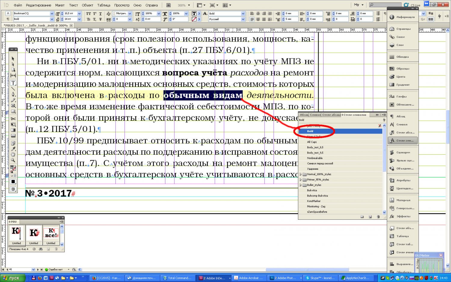This screenshot has width=451, height=282.
Task: Open the Объект menu
Action: (x=87, y=5)
